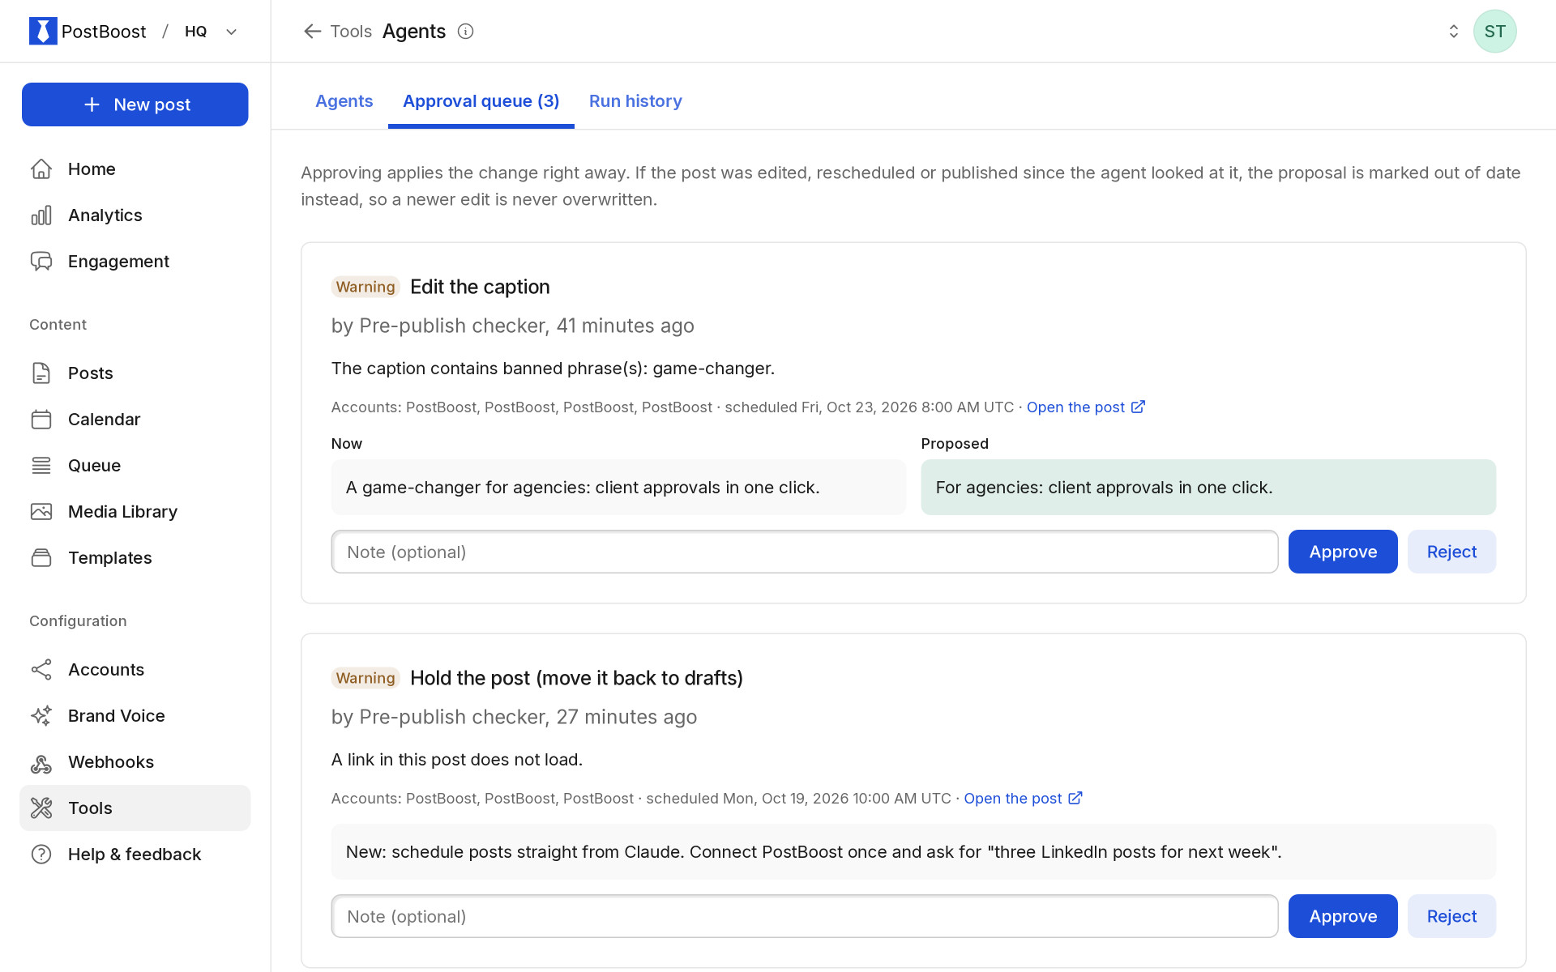Click the external-link icon for Oct 19 post
This screenshot has width=1556, height=972.
[1075, 798]
